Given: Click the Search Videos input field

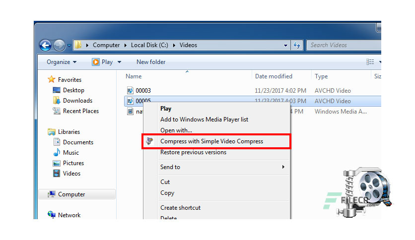Looking at the screenshot, I should click(344, 45).
